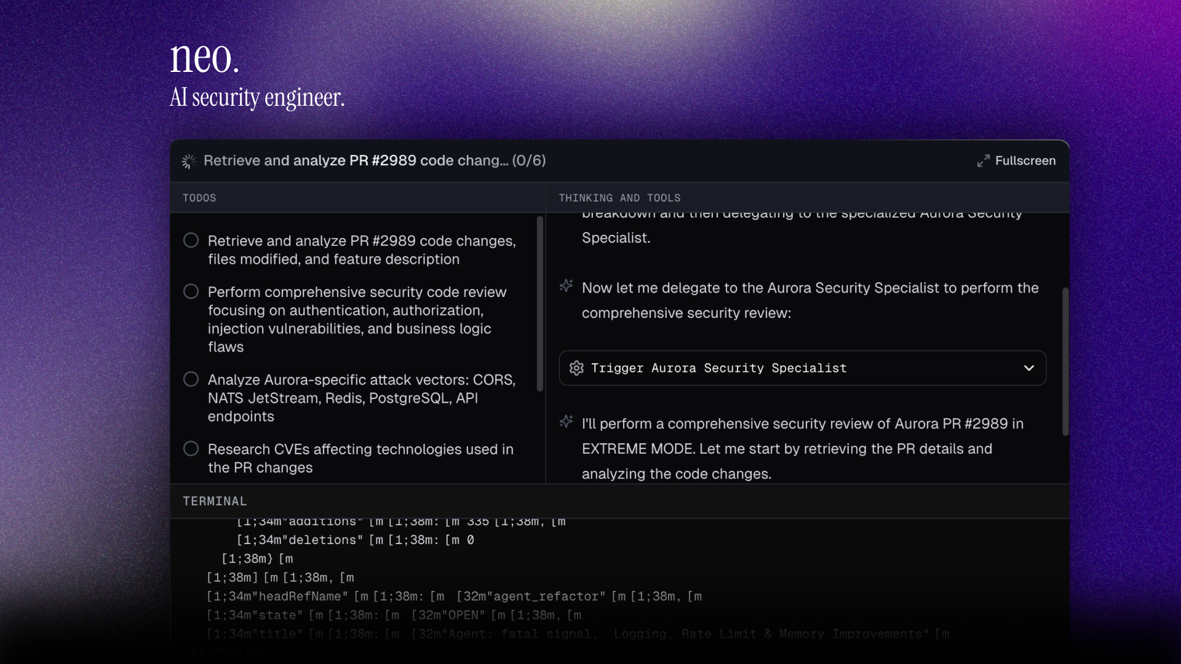Click gear icon on Trigger Aurora Security Specialist
The image size is (1181, 664).
[x=576, y=368]
